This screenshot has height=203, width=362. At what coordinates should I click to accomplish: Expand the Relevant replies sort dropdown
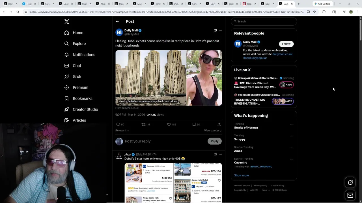122,131
